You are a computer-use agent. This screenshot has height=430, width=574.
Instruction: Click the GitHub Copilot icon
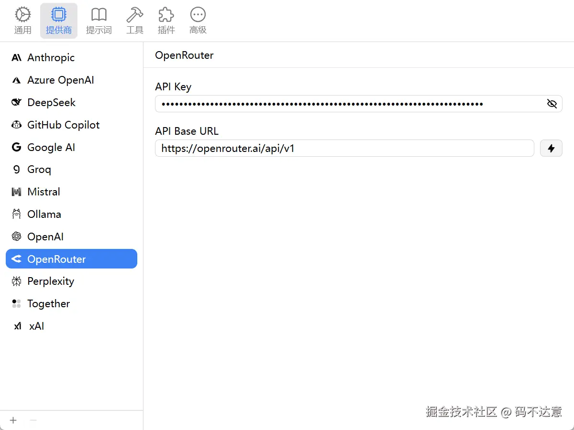pyautogui.click(x=17, y=125)
